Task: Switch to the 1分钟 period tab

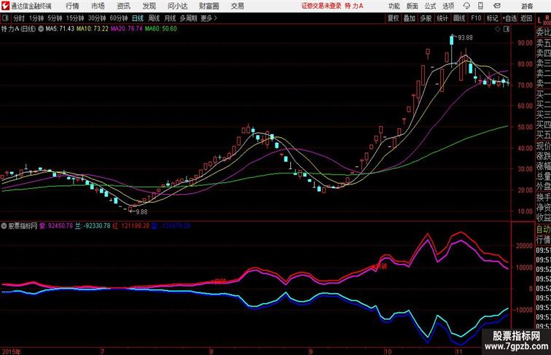Action: [36, 18]
